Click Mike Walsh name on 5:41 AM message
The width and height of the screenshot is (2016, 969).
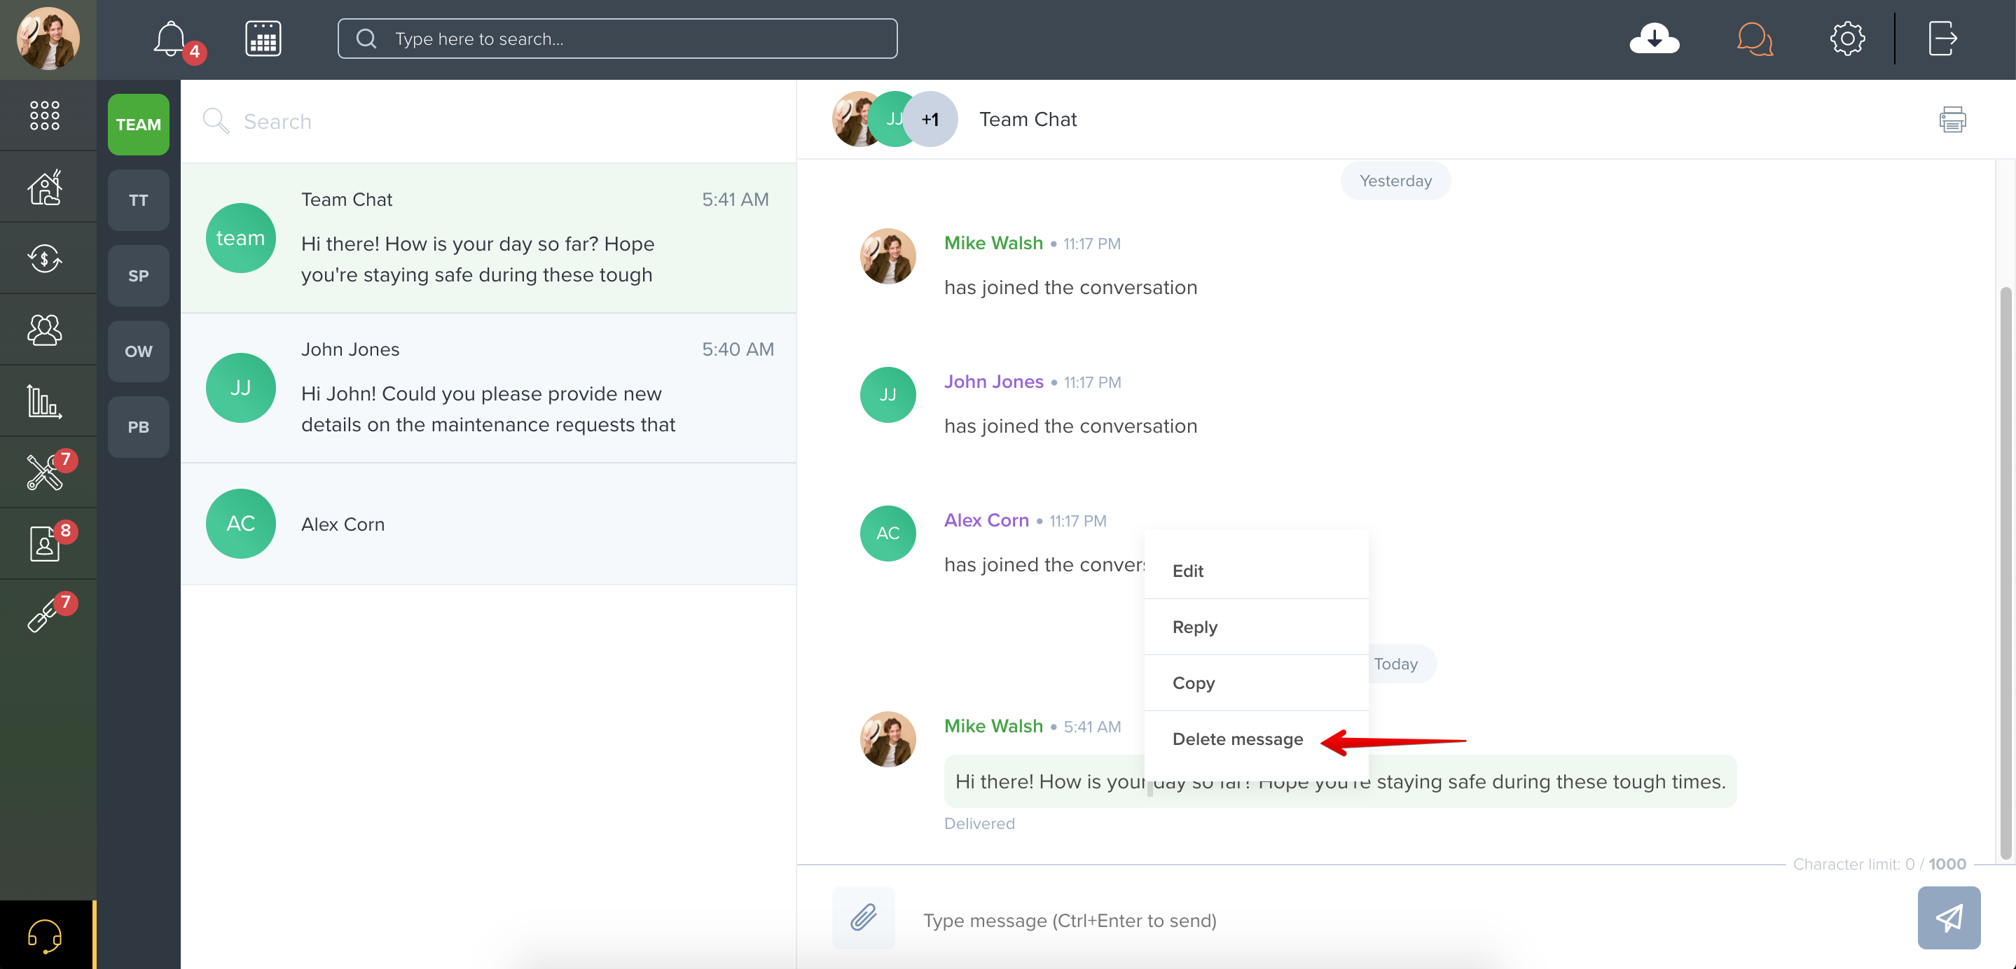[x=993, y=726]
